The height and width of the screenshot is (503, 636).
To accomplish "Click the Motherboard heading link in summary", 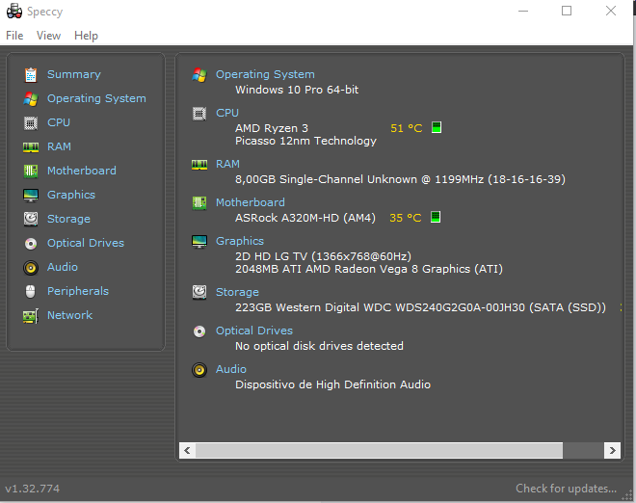I will click(251, 202).
